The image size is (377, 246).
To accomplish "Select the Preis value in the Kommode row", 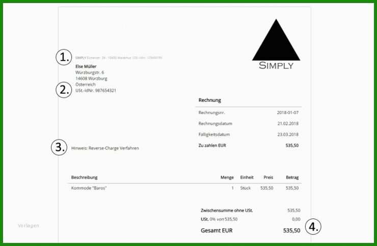I will coord(266,188).
